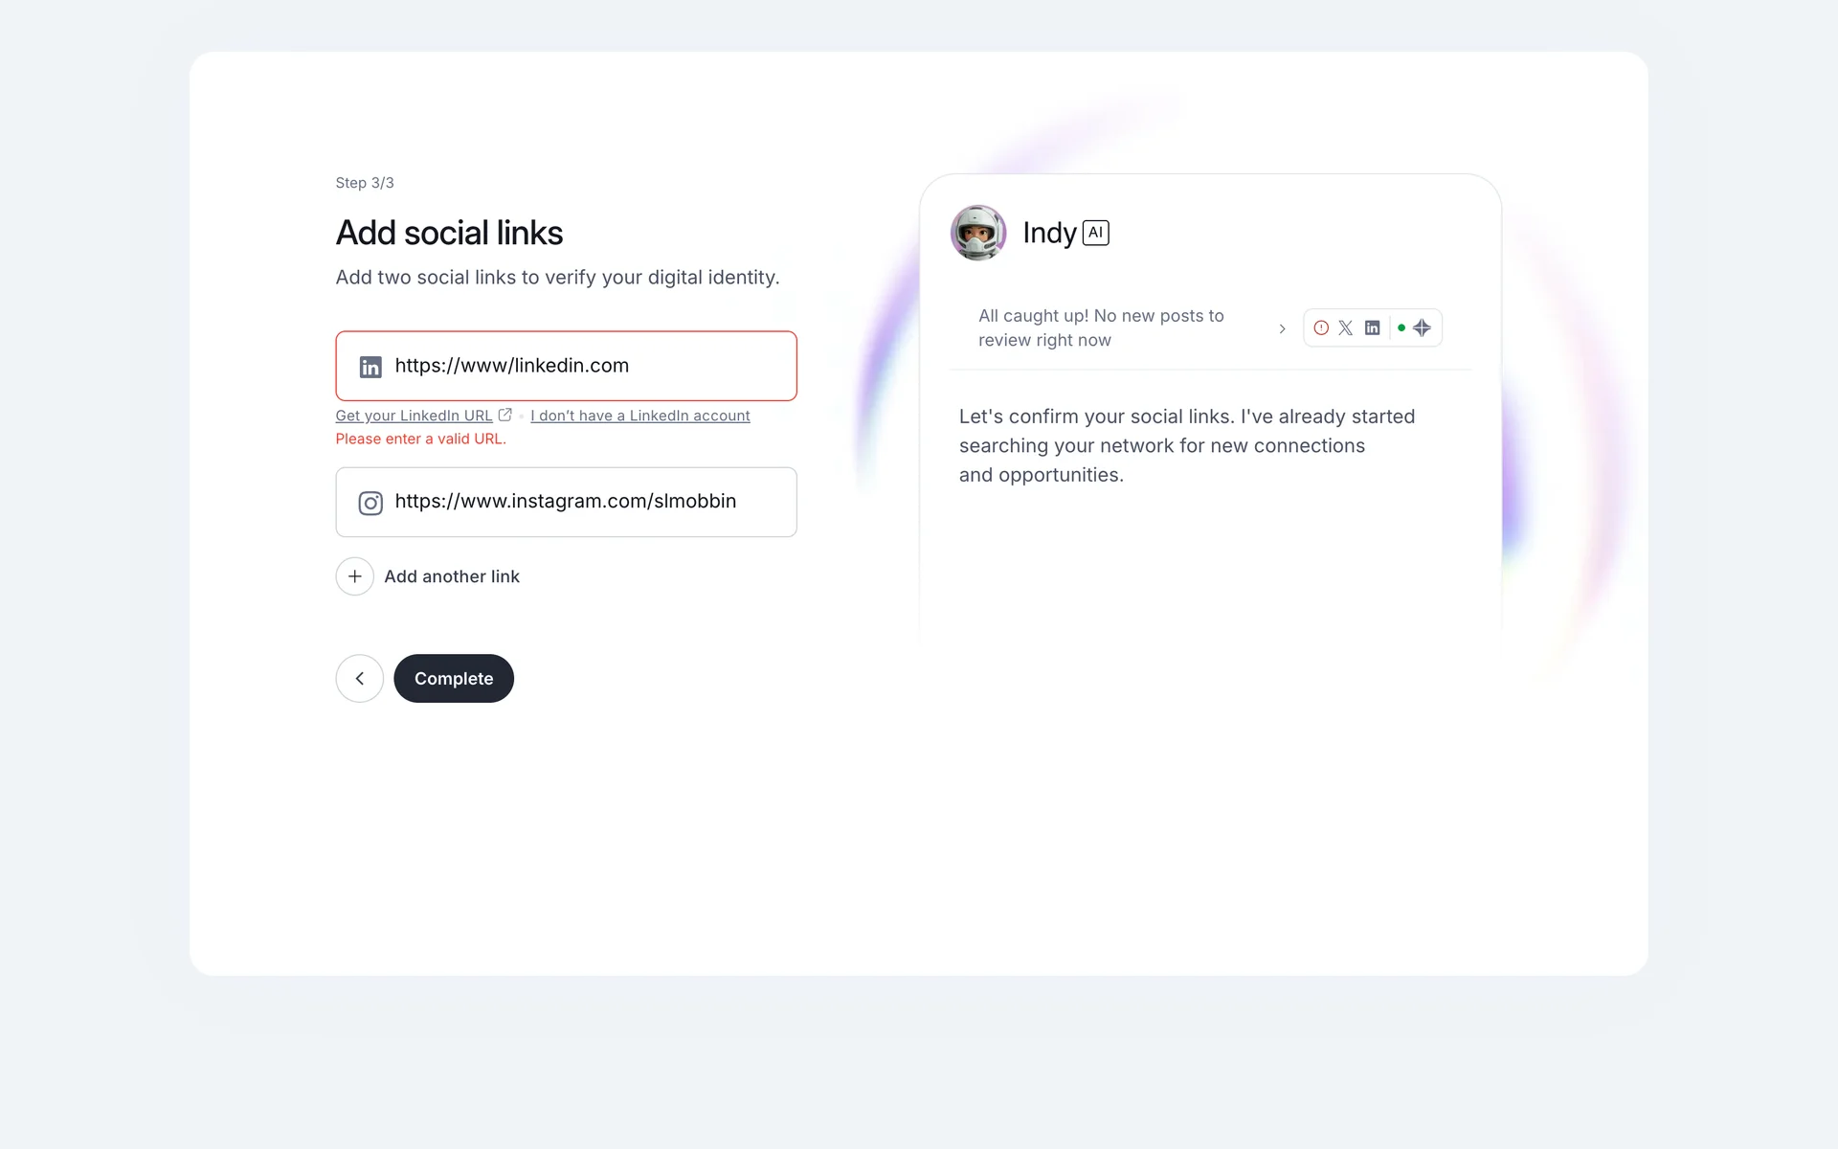Click Indy's astronaut avatar
Image resolution: width=1838 pixels, height=1149 pixels.
(x=977, y=233)
